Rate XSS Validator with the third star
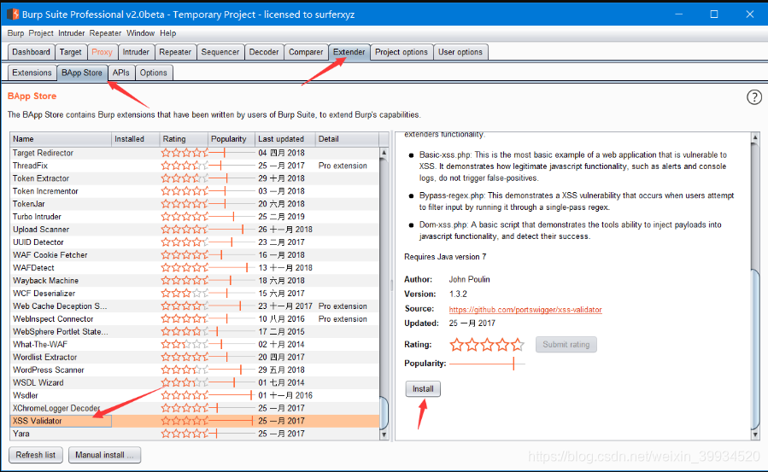This screenshot has height=472, width=768. (x=487, y=345)
